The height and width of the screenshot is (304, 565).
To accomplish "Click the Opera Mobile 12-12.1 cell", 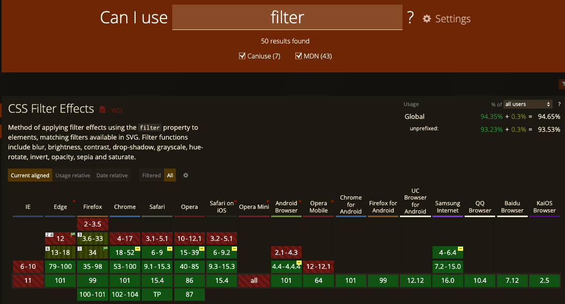I will pyautogui.click(x=319, y=267).
